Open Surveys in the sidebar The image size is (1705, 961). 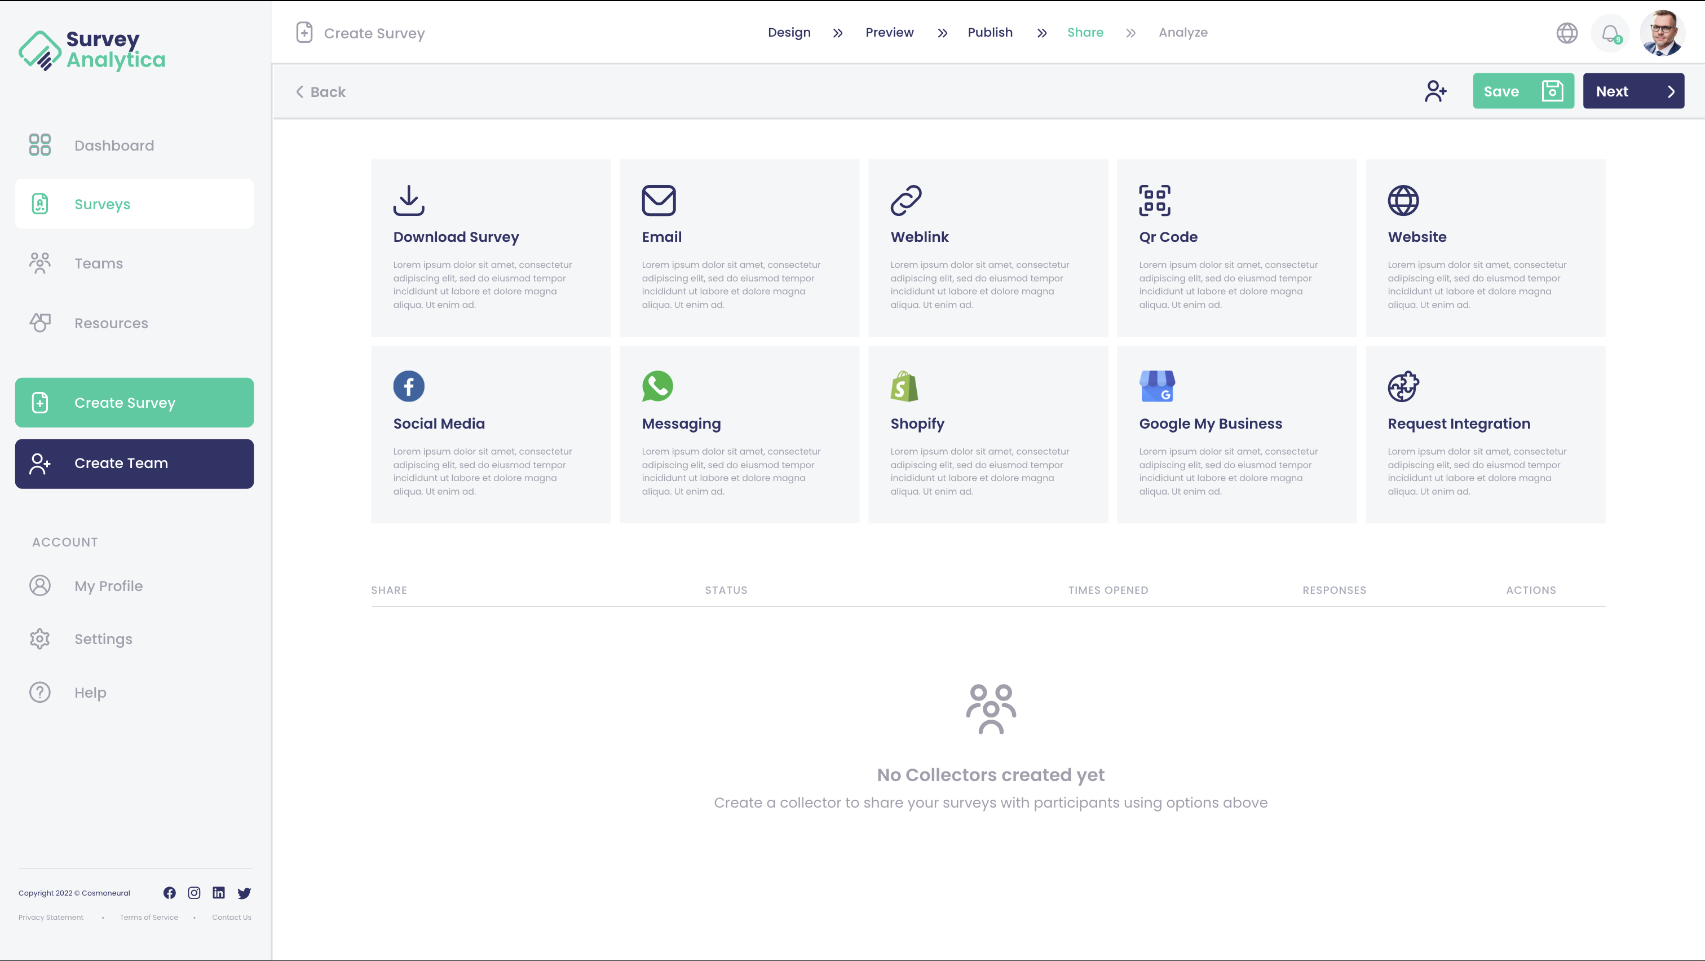(134, 204)
